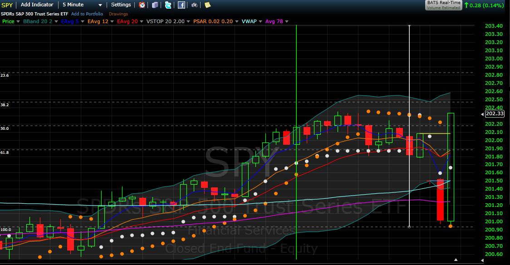
Task: Open the price alert alarm clock icon
Action: coord(142,5)
